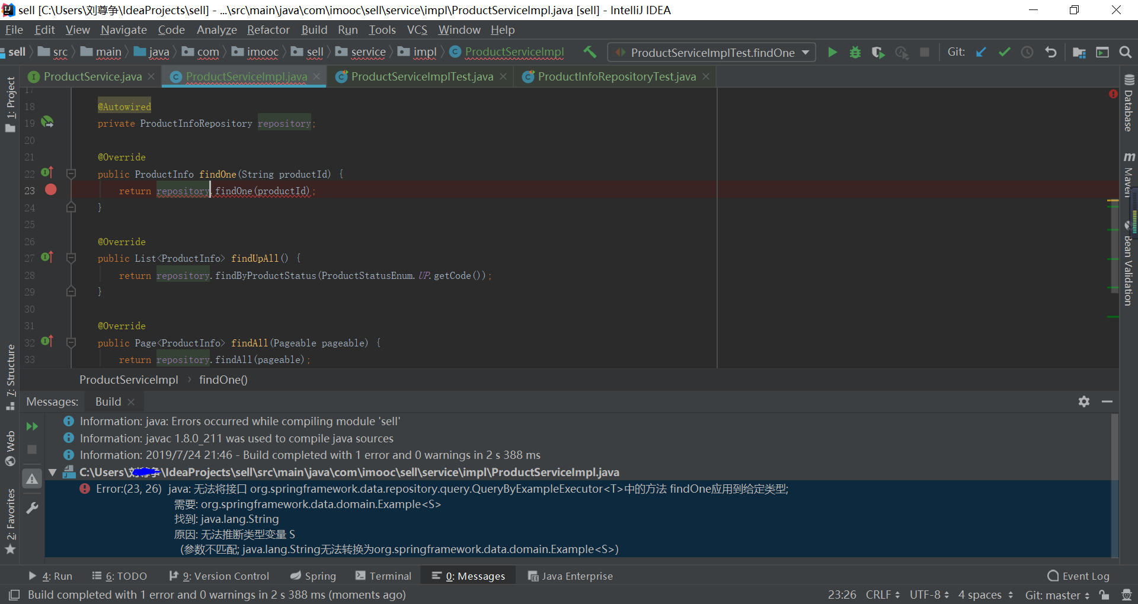Screen dimensions: 1138x604
Task: Click the override gutter icon on line 22
Action: (47, 172)
